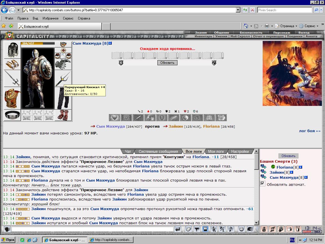Screen dimensions: 325x244
Task: Click the left shield icon beside Обновить
Action: [121, 63]
